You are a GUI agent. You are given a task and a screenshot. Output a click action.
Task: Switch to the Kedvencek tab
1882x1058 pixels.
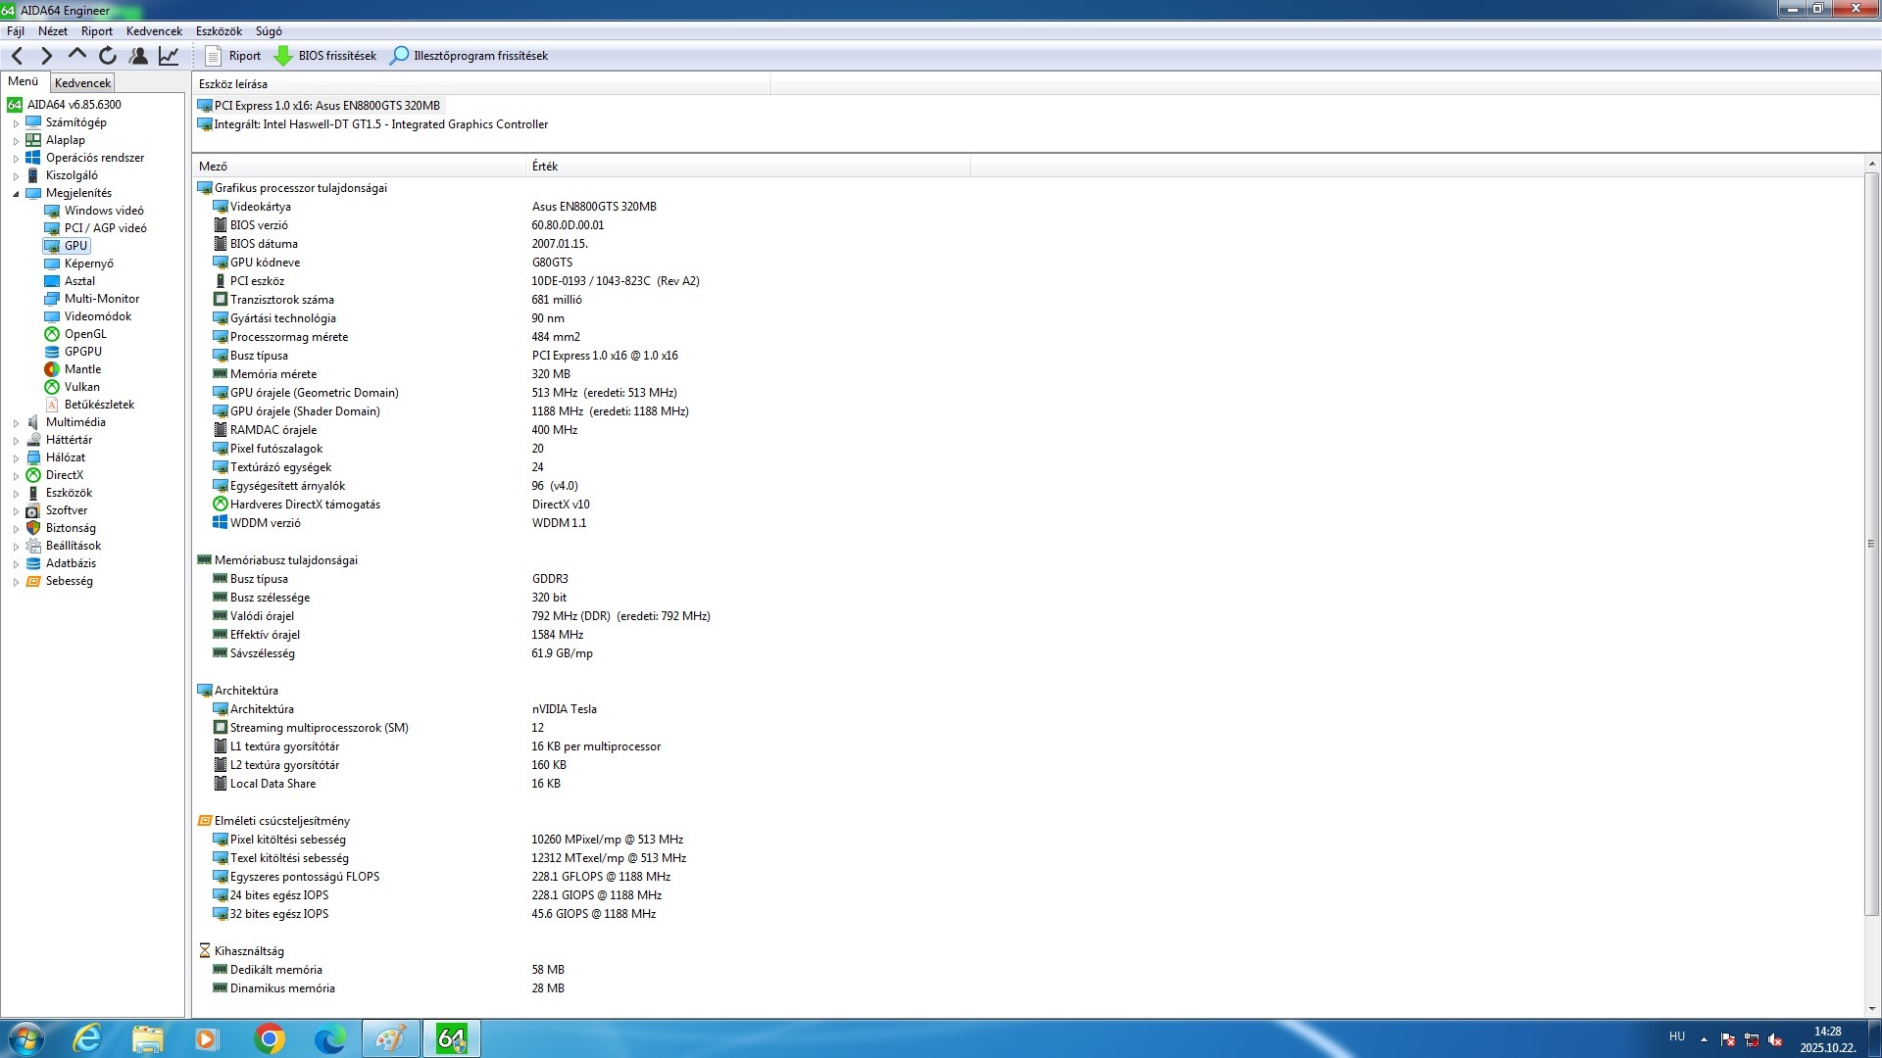pyautogui.click(x=82, y=83)
